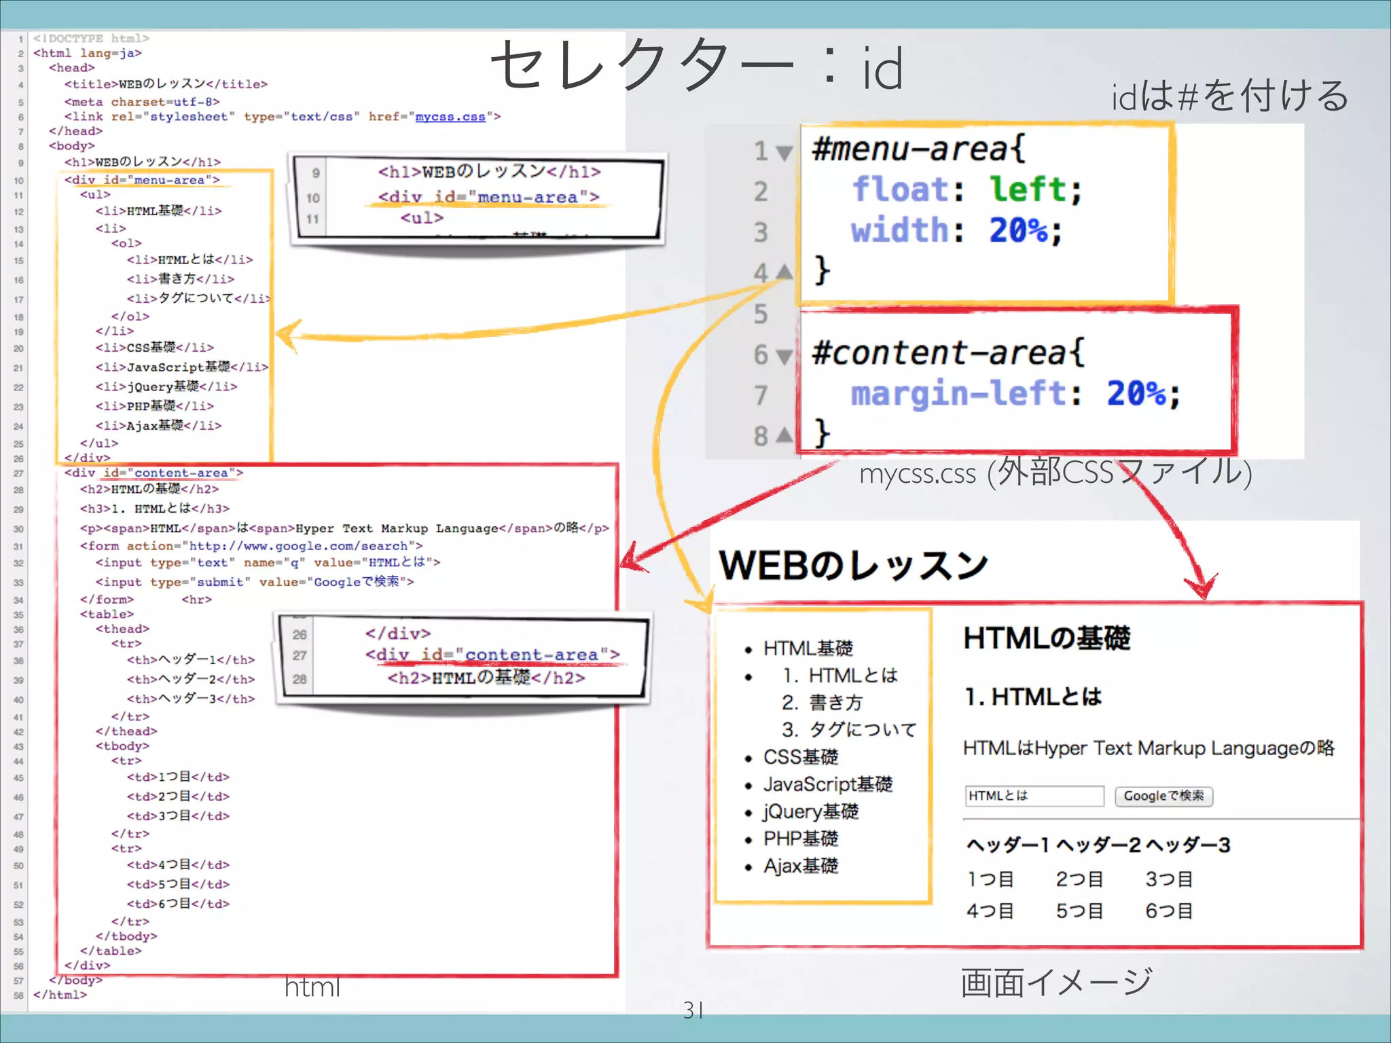1391x1043 pixels.
Task: Click the 'float: left;' CSS declaration
Action: pyautogui.click(x=967, y=189)
